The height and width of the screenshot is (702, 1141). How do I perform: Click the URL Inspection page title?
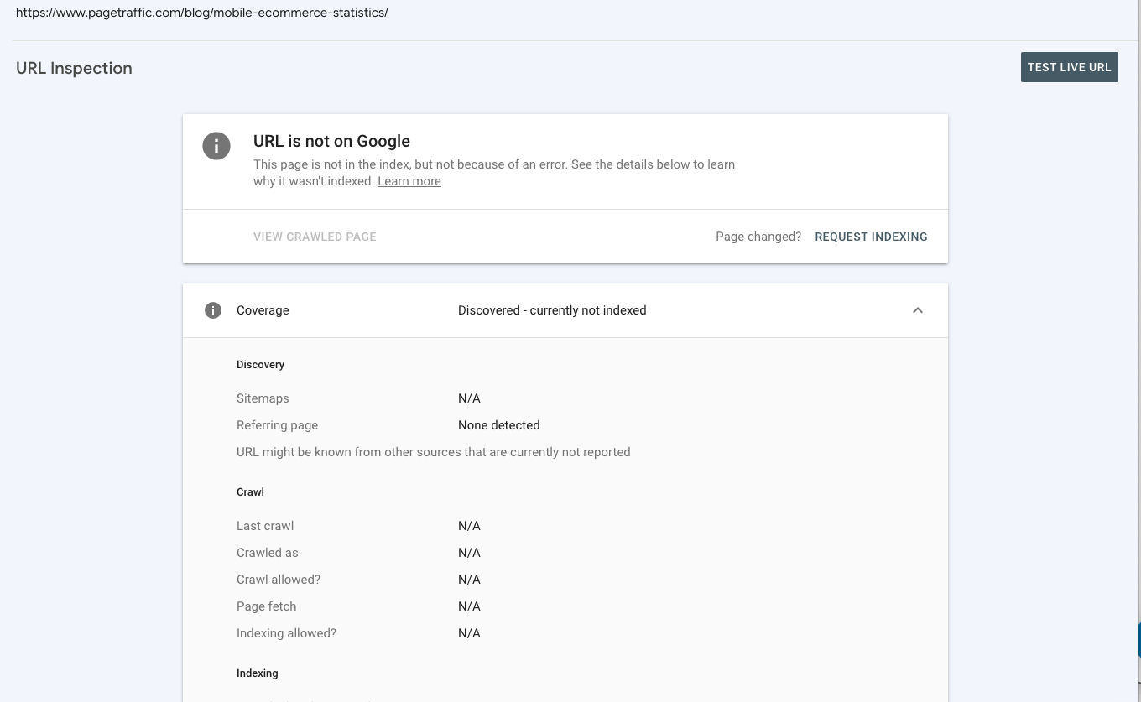click(x=74, y=68)
